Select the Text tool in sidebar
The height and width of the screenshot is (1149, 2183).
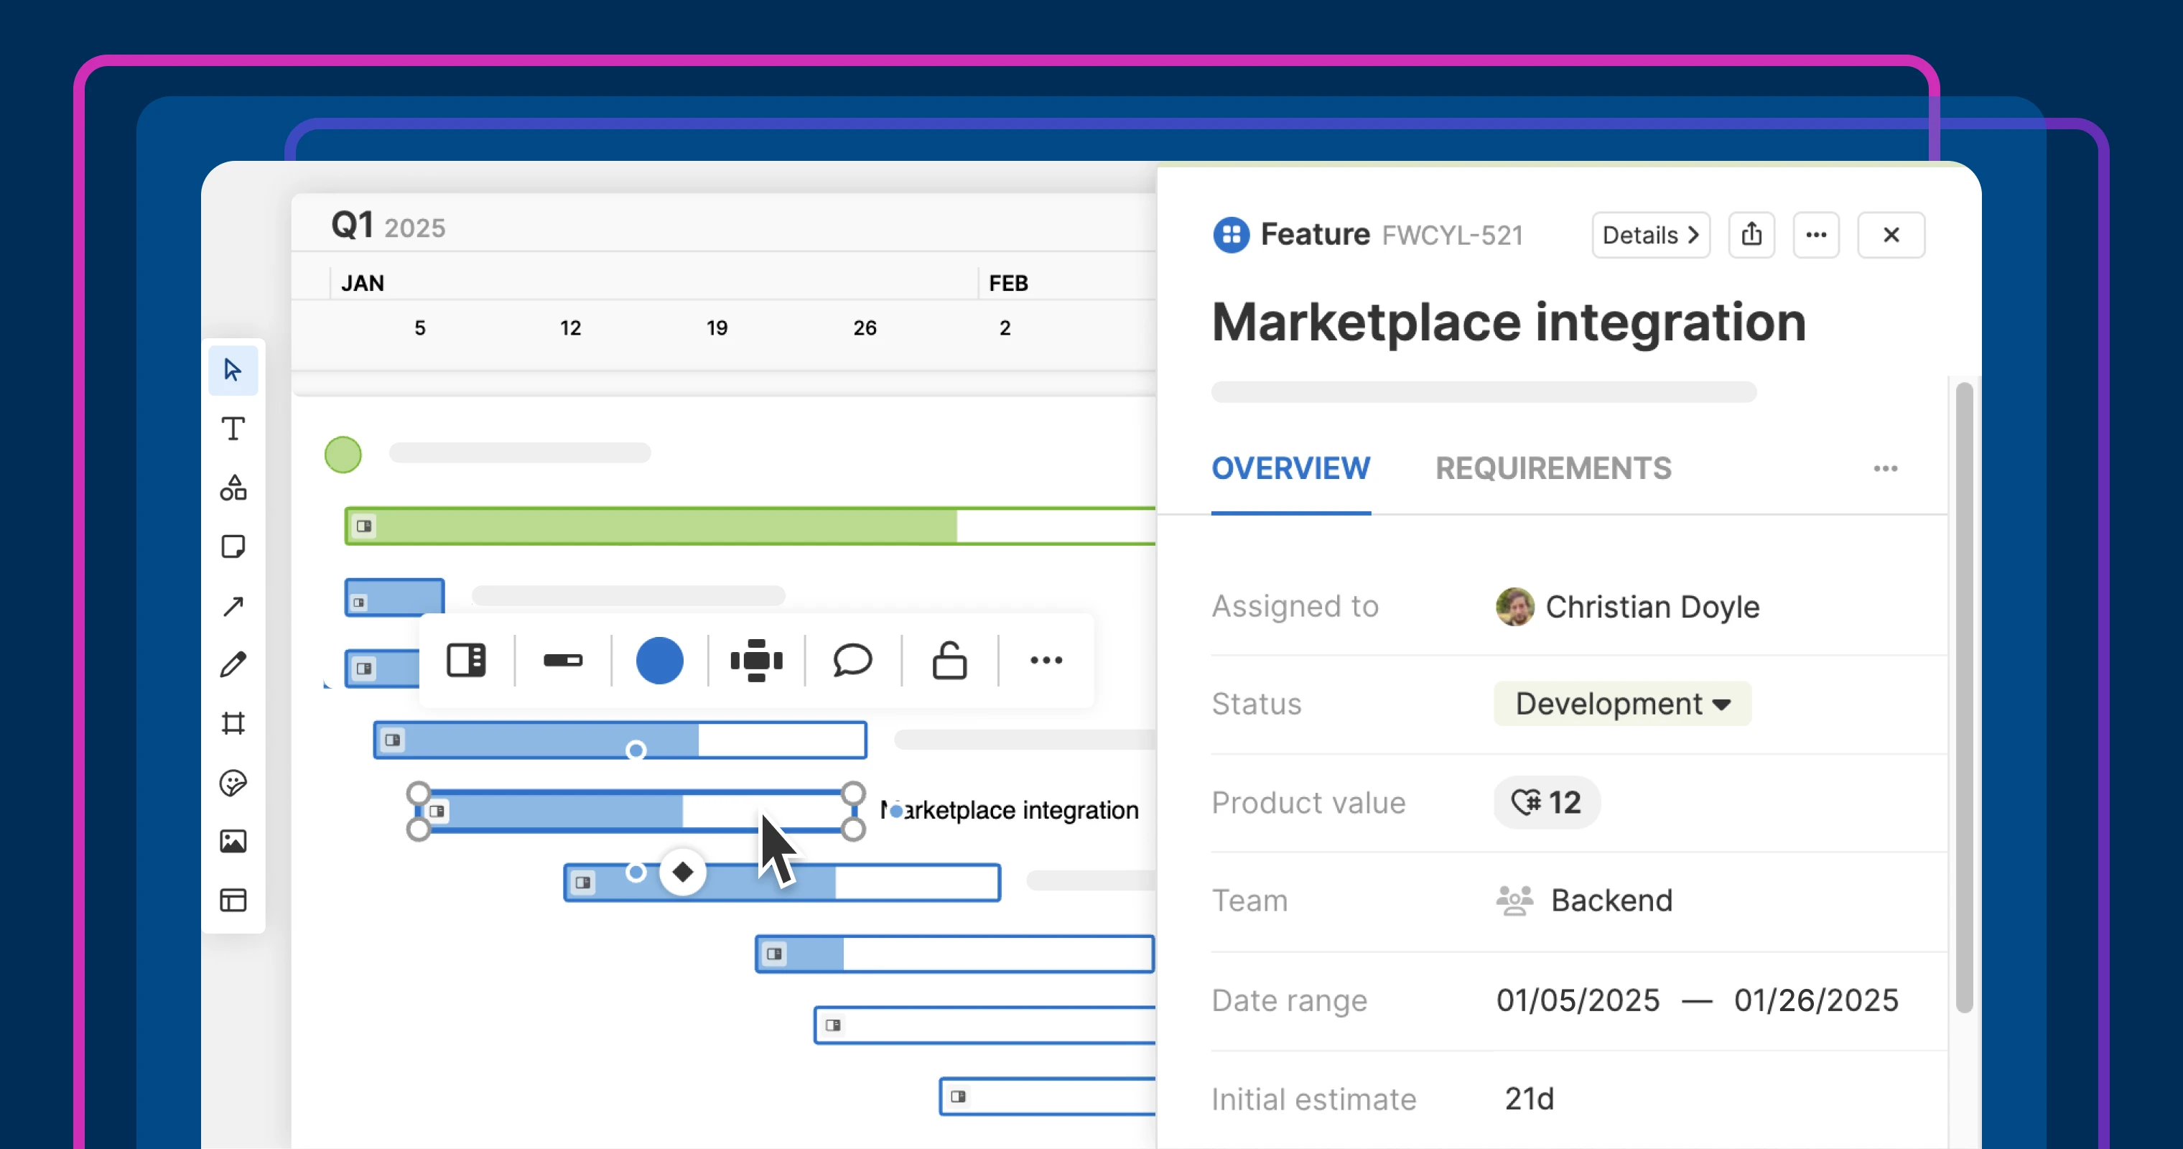coord(232,429)
